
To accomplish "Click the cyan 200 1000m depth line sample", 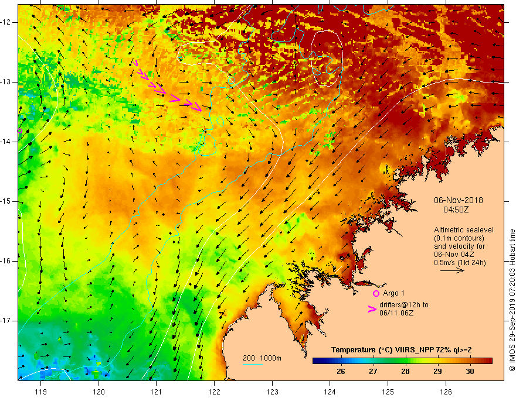I will click(252, 364).
